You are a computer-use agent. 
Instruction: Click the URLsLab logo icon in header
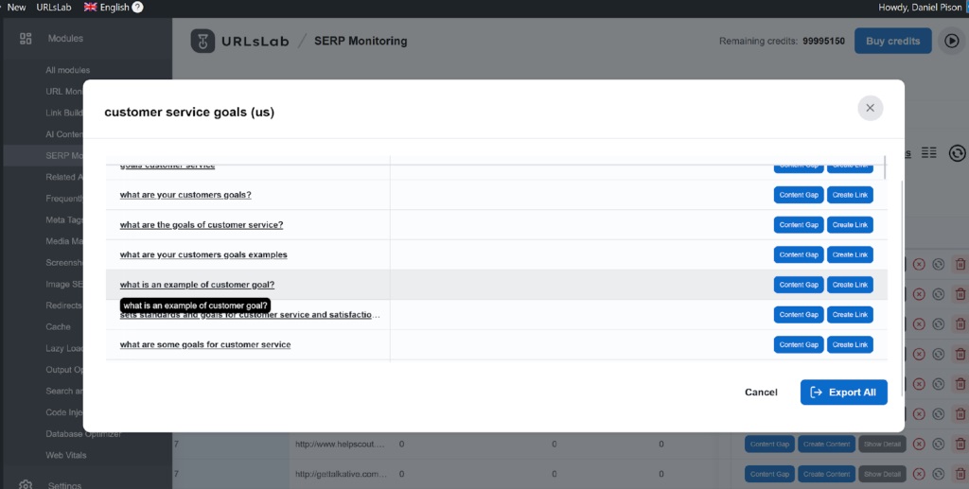click(203, 42)
